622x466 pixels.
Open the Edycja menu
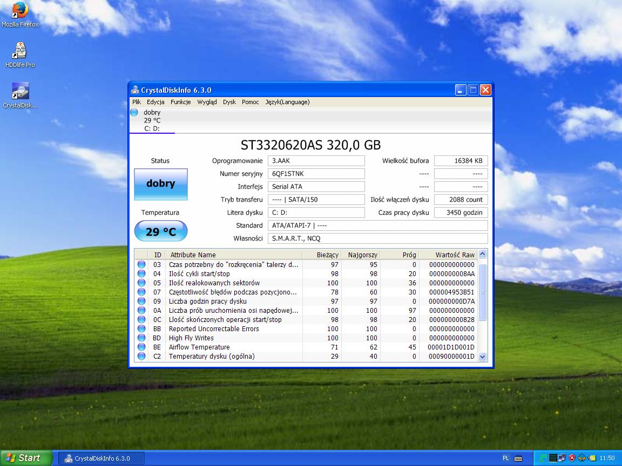[155, 102]
